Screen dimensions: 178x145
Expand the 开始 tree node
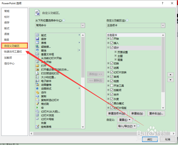pos(108,39)
